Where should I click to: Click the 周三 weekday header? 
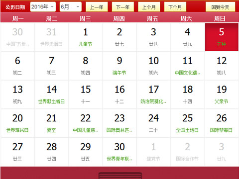coord(85,18)
